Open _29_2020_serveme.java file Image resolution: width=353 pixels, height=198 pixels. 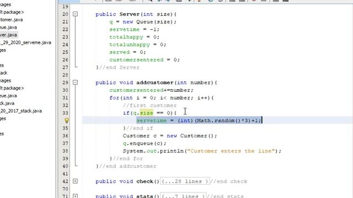point(25,42)
